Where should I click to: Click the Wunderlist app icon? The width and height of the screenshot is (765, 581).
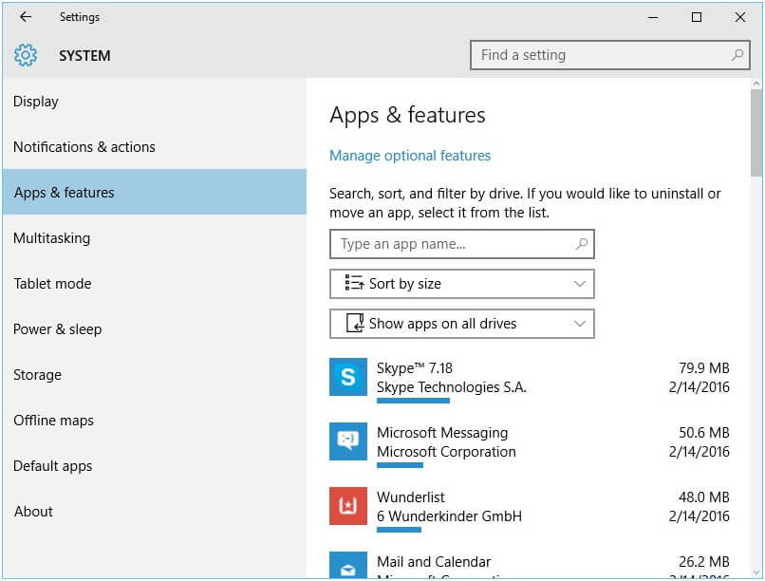[347, 506]
